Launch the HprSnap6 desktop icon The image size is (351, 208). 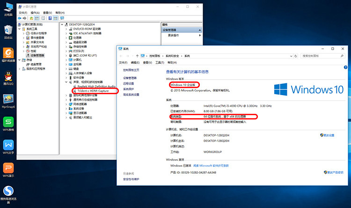8,101
